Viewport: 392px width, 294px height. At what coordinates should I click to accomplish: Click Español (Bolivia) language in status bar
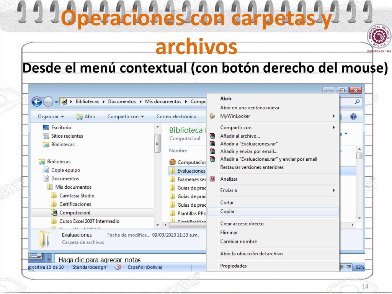pos(145,267)
